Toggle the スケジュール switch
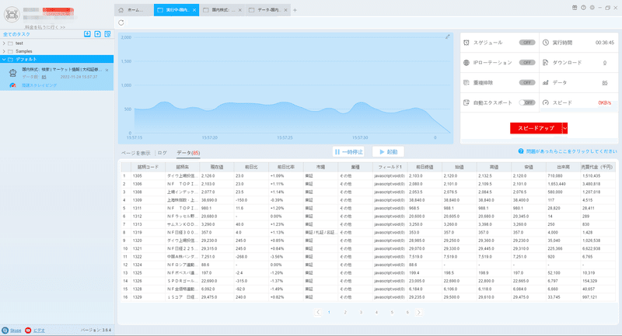The image size is (622, 336). 527,43
